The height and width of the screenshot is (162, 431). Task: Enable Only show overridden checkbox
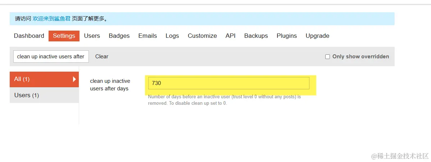(x=327, y=57)
